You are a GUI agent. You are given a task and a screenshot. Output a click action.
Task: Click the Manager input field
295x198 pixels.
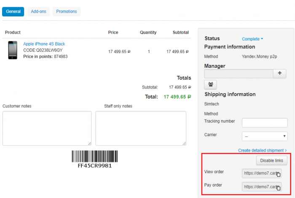(x=239, y=74)
